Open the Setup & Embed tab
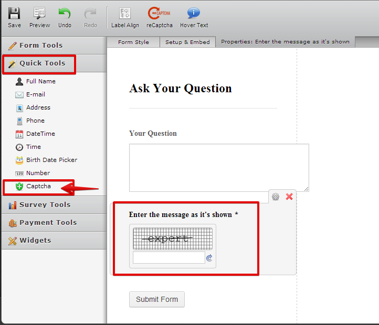The height and width of the screenshot is (325, 379). (x=187, y=42)
